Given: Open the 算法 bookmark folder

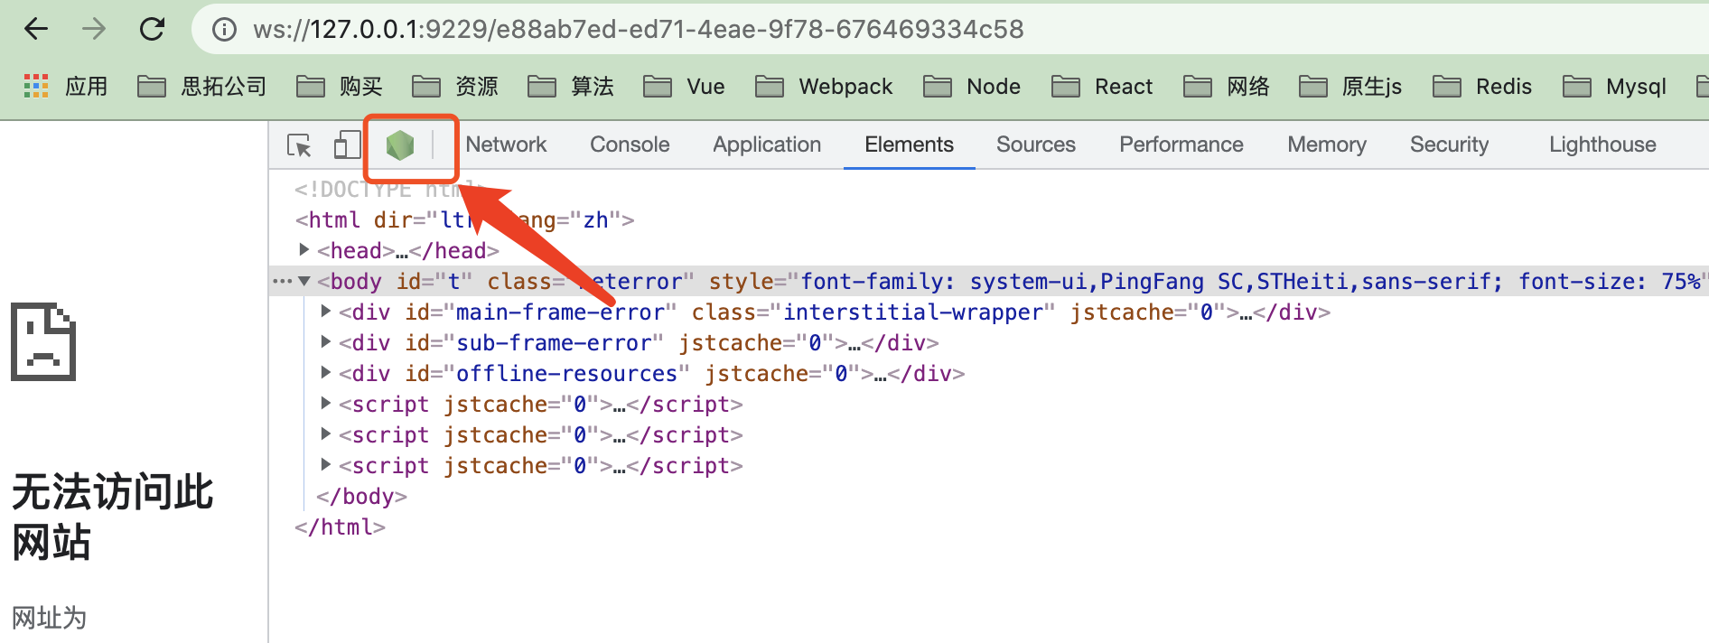Looking at the screenshot, I should (571, 86).
